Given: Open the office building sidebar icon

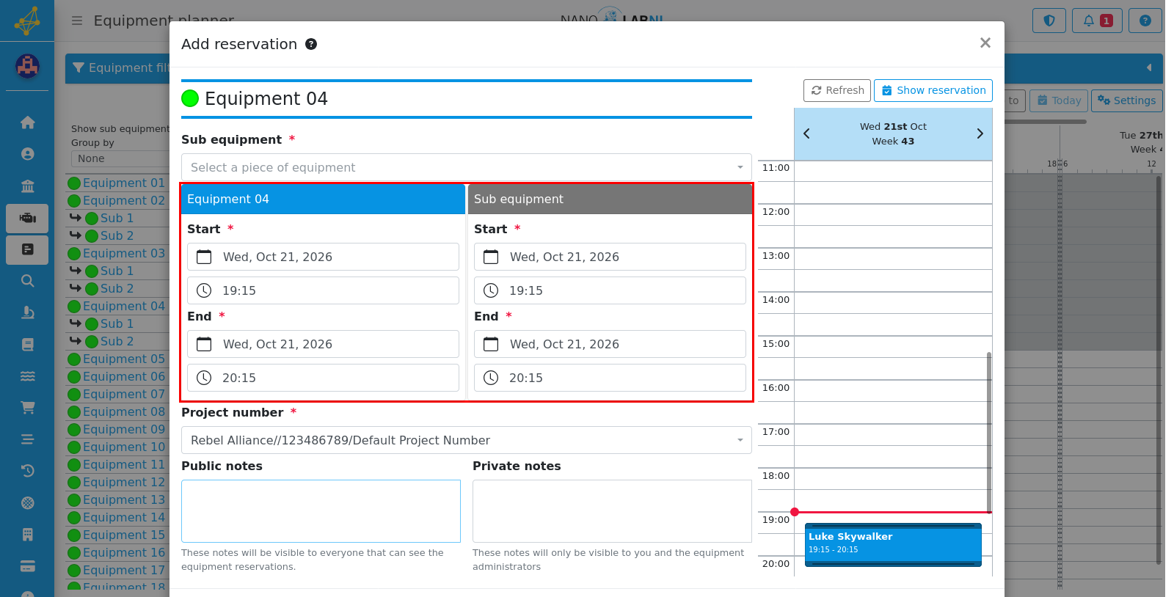Looking at the screenshot, I should [x=27, y=535].
